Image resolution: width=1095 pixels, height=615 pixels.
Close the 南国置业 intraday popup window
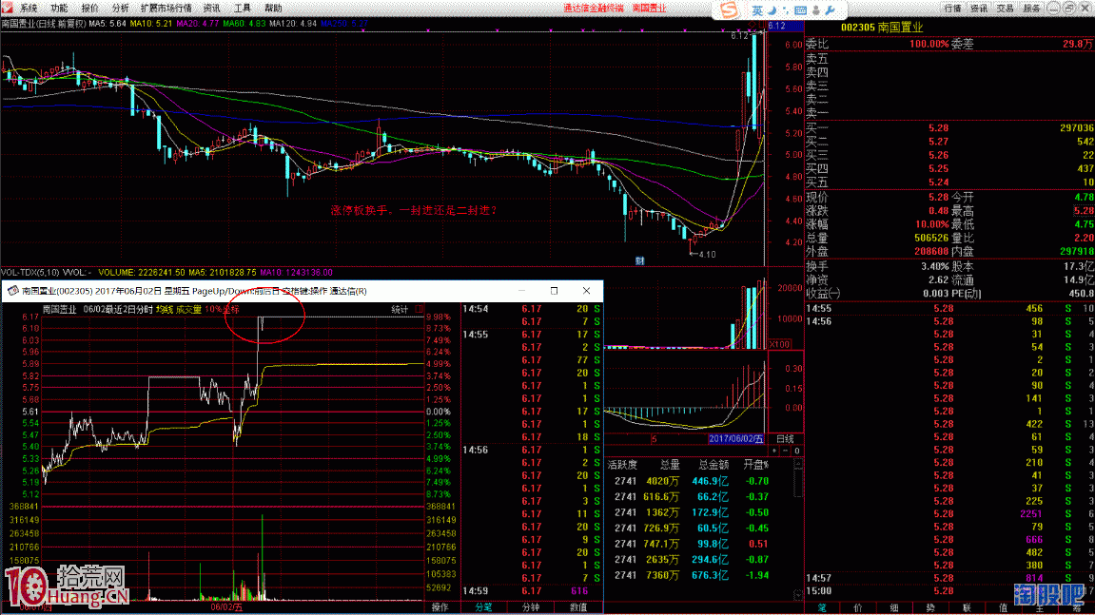coord(585,290)
